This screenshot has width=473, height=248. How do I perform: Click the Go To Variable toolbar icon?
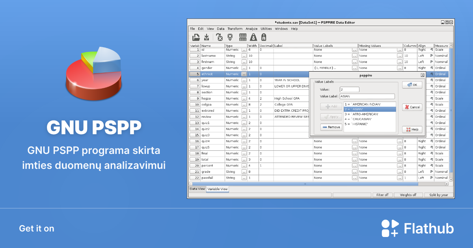(230, 37)
